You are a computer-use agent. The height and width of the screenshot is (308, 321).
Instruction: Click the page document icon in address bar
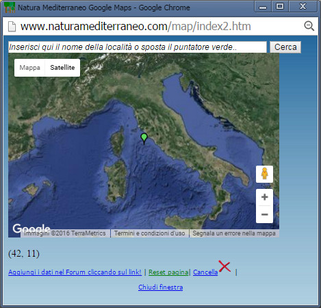[12, 26]
